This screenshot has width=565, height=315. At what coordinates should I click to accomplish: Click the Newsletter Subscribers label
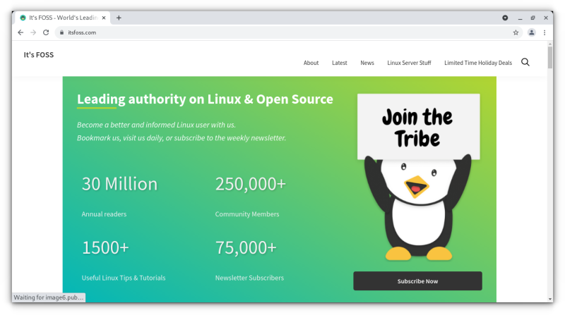(249, 278)
